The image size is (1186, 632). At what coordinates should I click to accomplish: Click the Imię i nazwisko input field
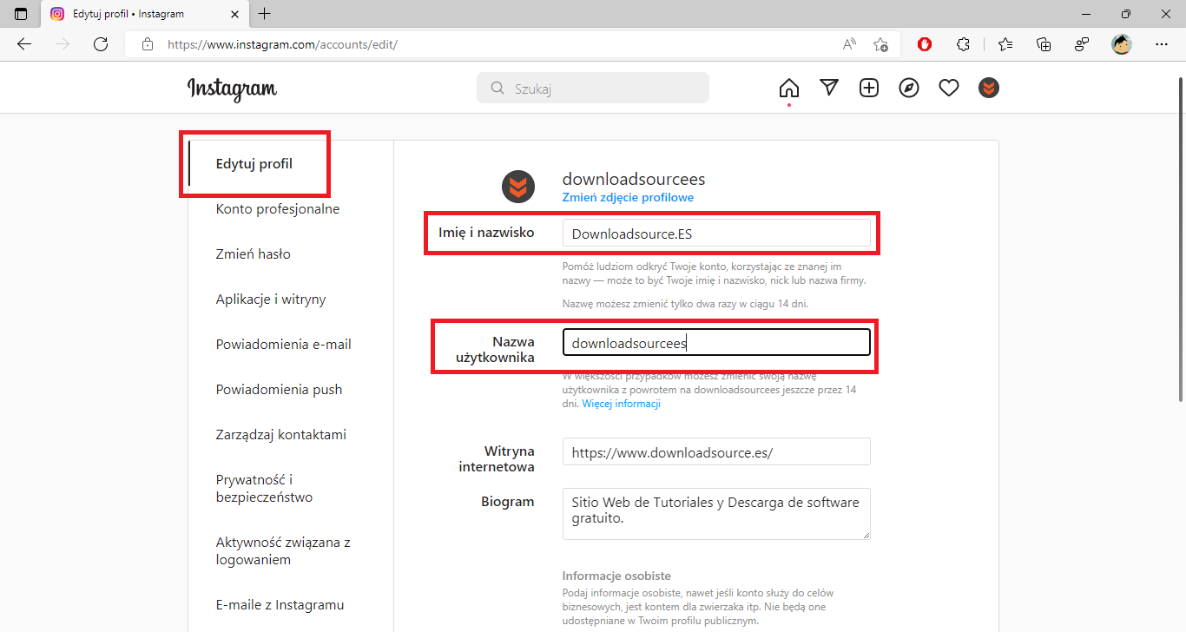pyautogui.click(x=716, y=233)
